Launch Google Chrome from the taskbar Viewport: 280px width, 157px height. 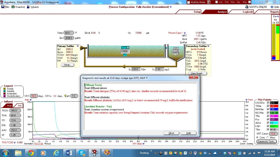click(31, 153)
